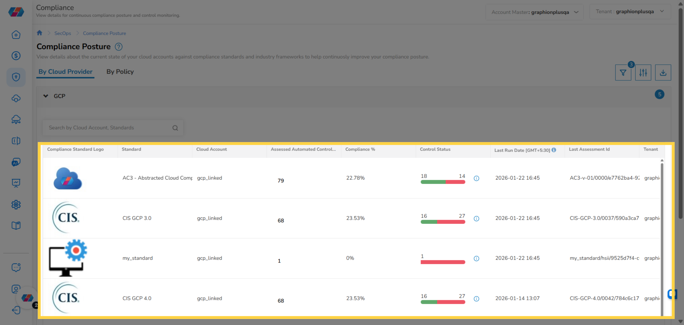The width and height of the screenshot is (684, 325).
Task: Open the filter panel with 3 active filters
Action: (623, 73)
